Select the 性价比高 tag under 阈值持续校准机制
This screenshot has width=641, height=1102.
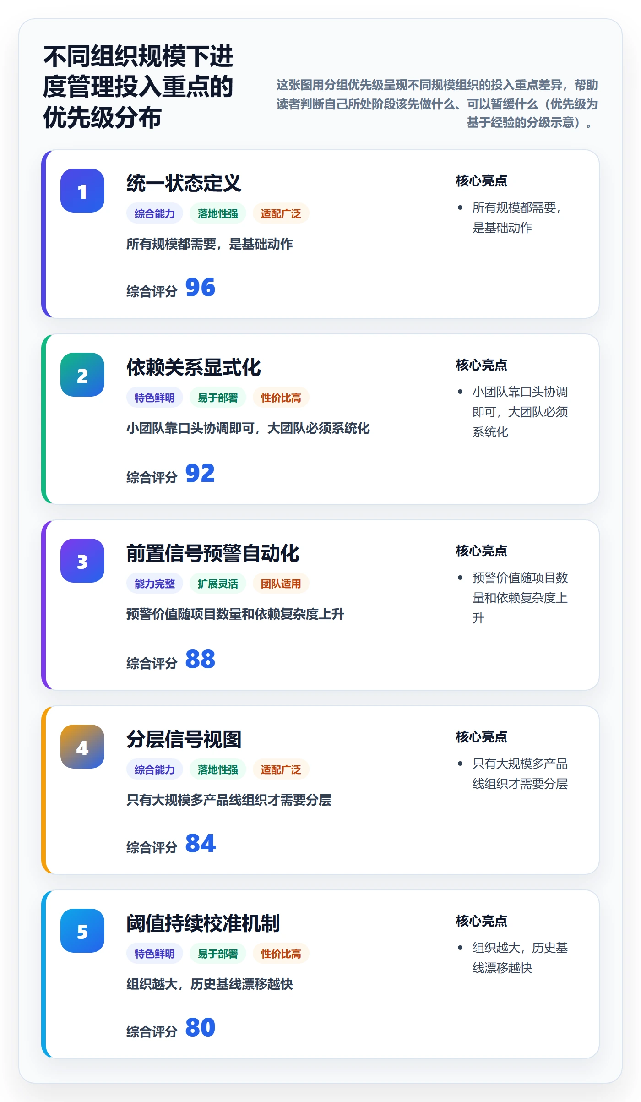point(281,954)
